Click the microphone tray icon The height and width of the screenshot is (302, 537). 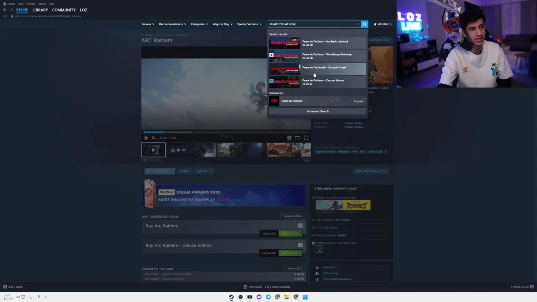pos(39,297)
